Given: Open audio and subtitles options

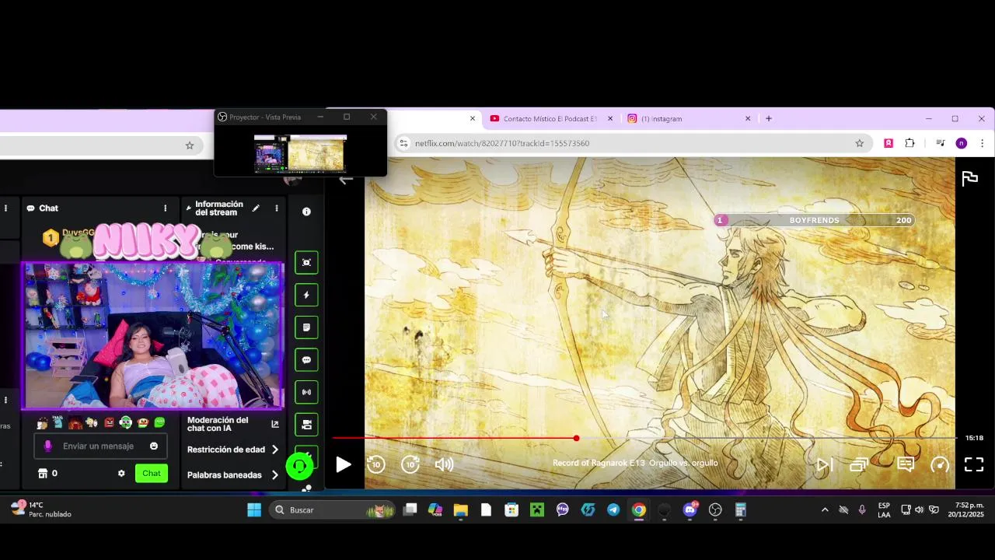Looking at the screenshot, I should coord(906,464).
